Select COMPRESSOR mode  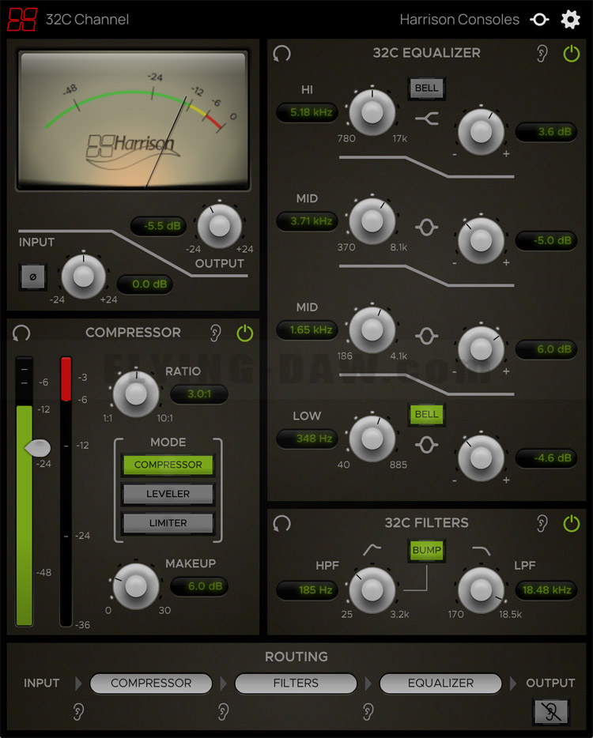click(x=168, y=465)
